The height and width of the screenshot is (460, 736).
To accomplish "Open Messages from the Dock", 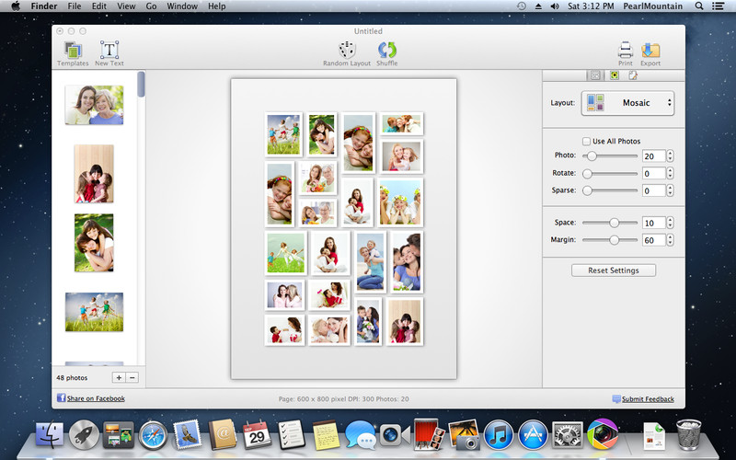I will [361, 435].
